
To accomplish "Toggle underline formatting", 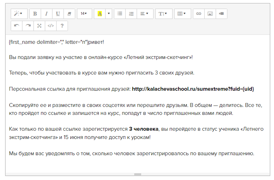I will (x=58, y=14).
